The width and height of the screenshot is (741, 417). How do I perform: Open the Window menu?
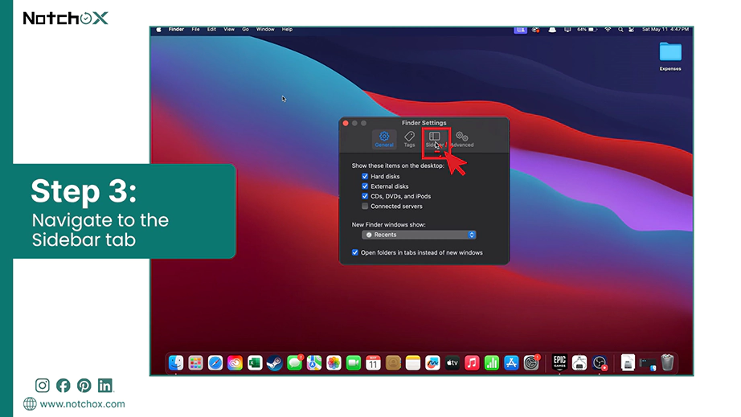click(265, 29)
